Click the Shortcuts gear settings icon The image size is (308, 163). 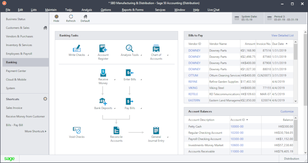[x=45, y=99]
